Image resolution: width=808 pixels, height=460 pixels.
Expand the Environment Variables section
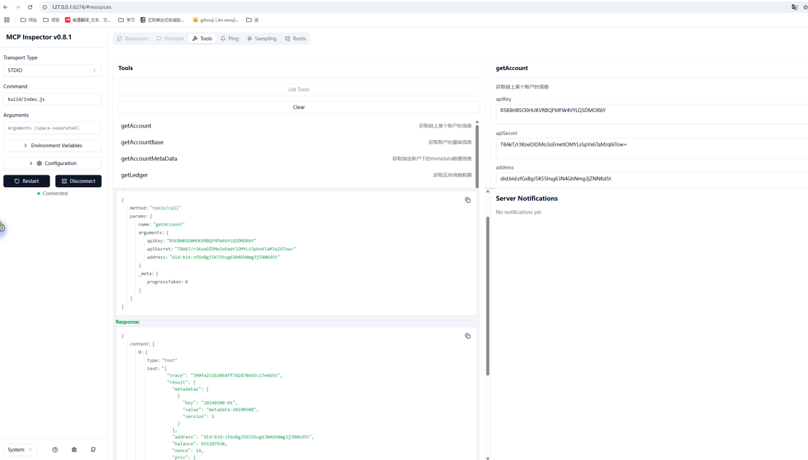click(x=52, y=146)
